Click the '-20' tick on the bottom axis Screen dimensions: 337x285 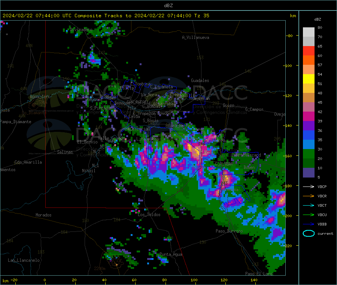click(14, 280)
